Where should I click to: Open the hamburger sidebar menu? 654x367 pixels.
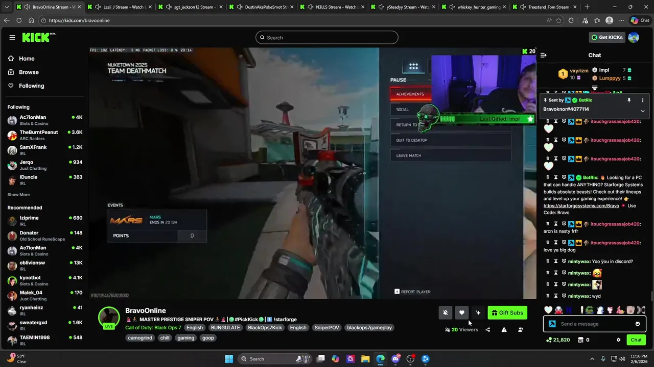[x=12, y=37]
